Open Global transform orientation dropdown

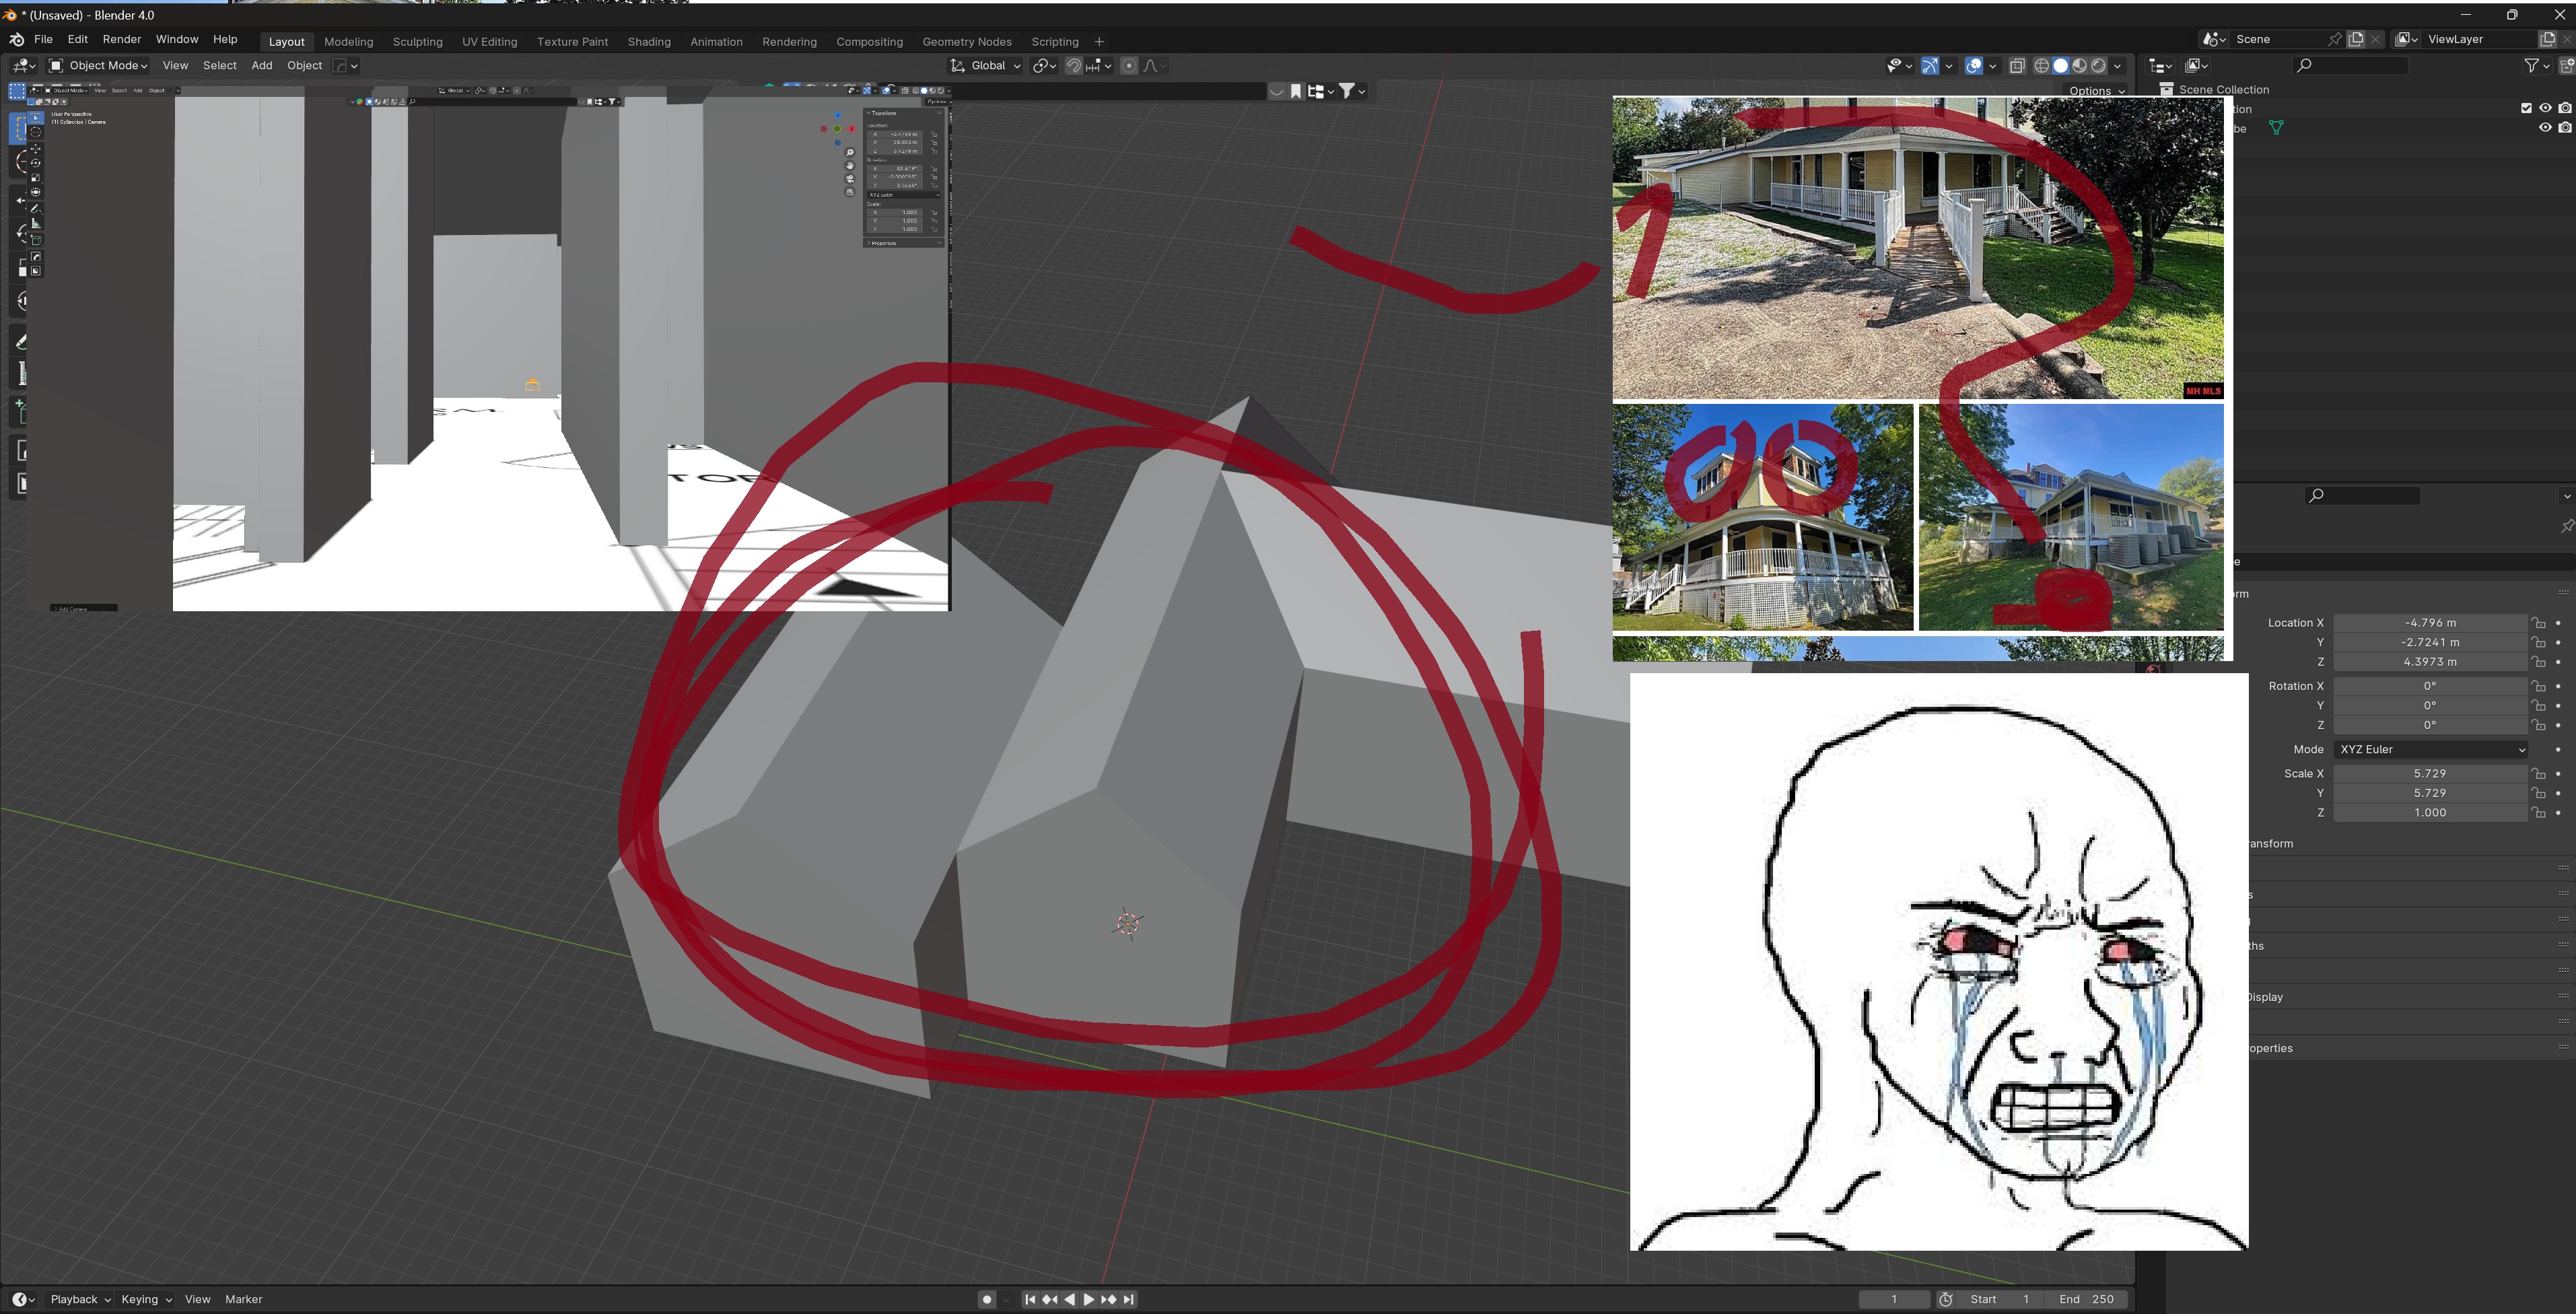[986, 66]
